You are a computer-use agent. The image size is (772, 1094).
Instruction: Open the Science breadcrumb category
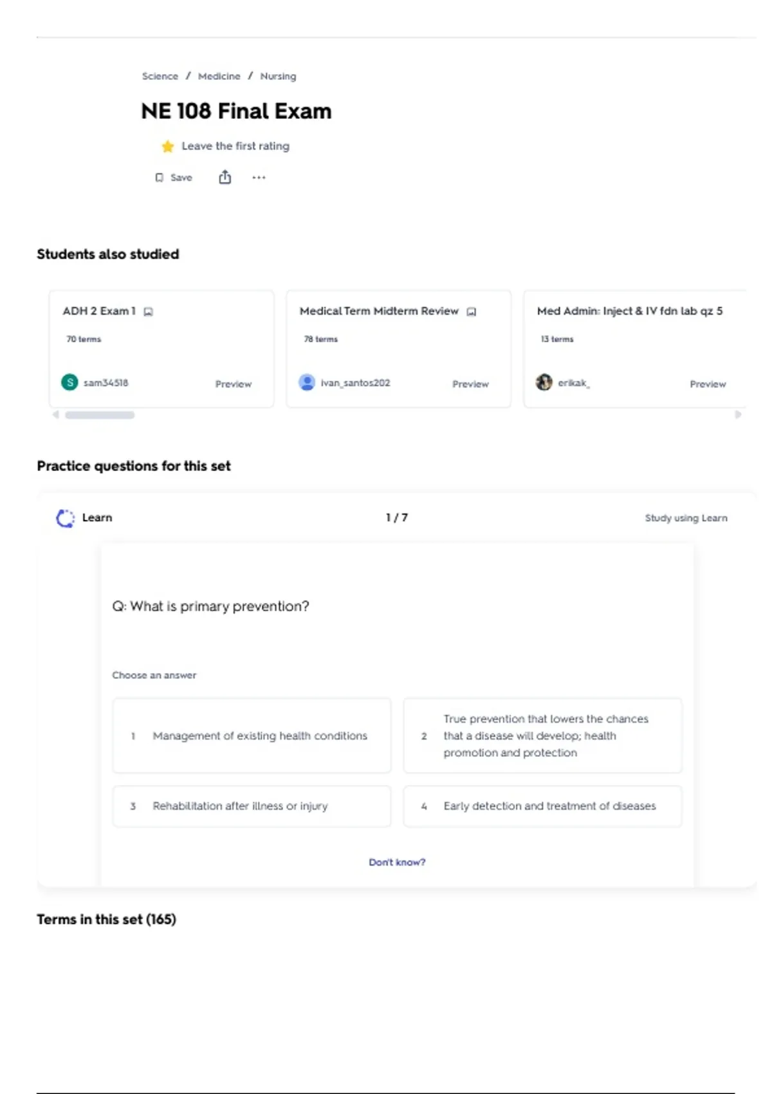[x=160, y=76]
